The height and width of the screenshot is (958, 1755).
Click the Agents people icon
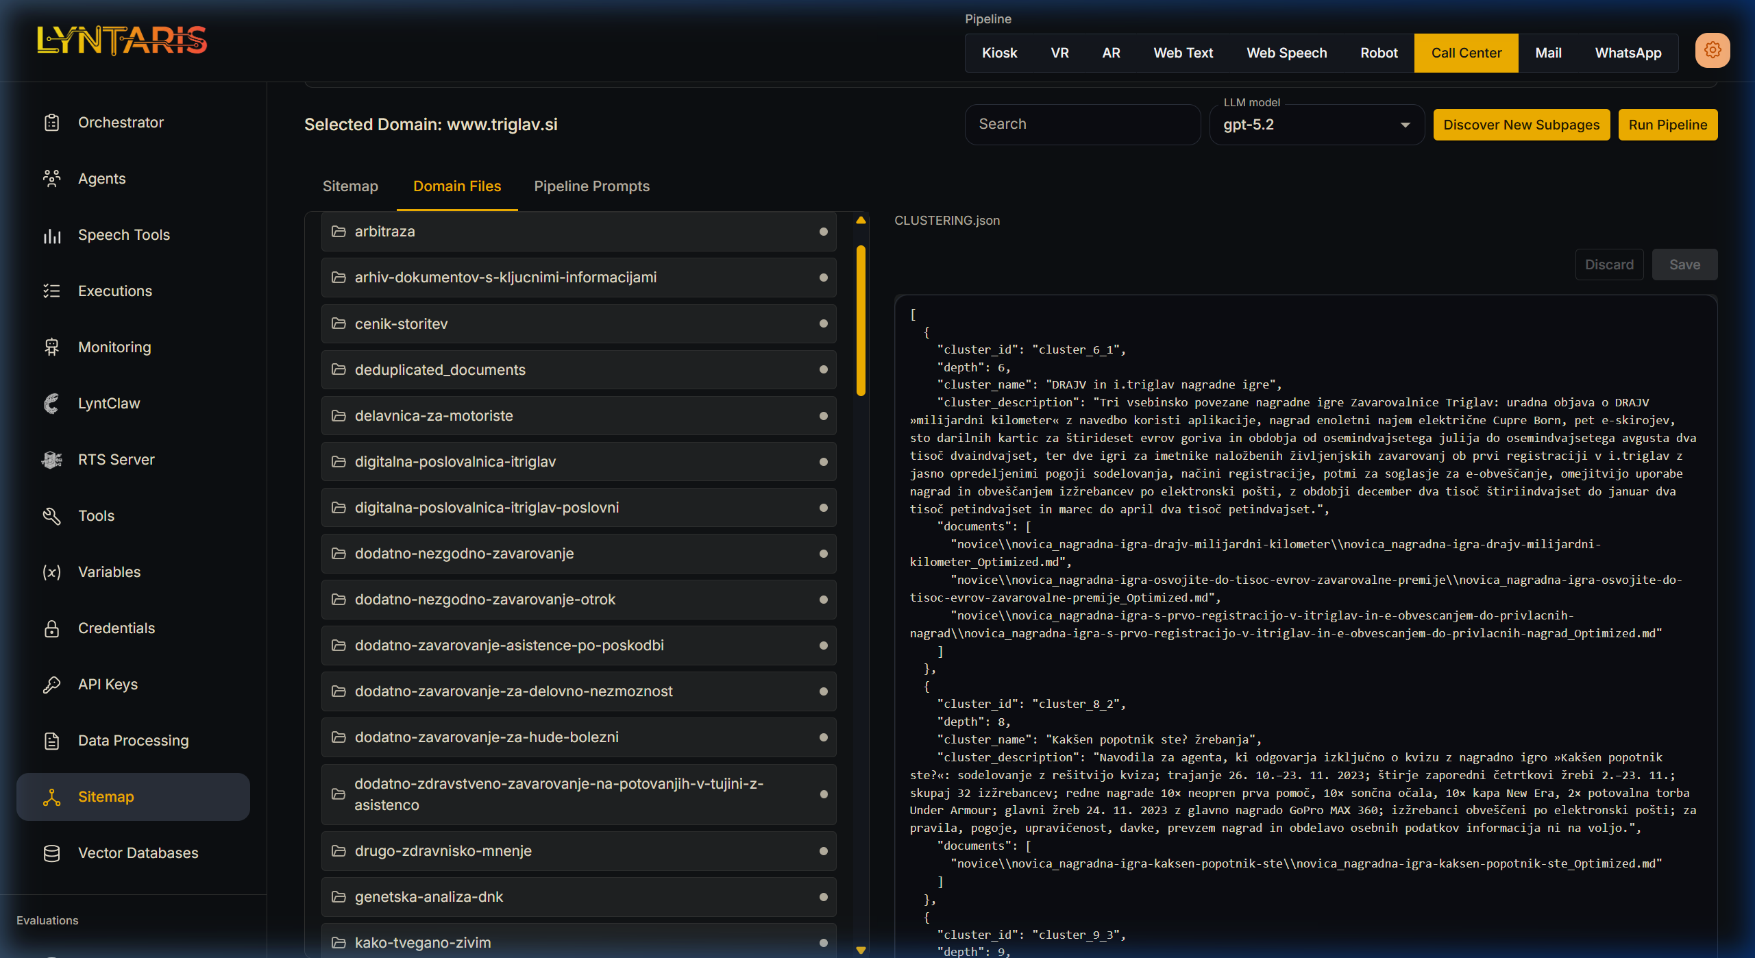pyautogui.click(x=52, y=179)
